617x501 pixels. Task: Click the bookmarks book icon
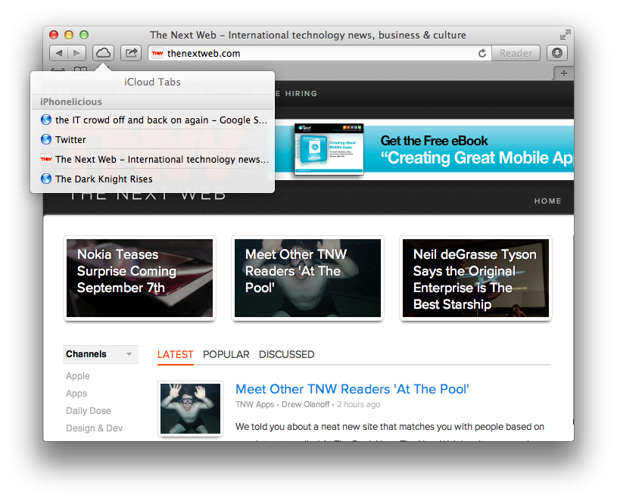click(x=81, y=70)
